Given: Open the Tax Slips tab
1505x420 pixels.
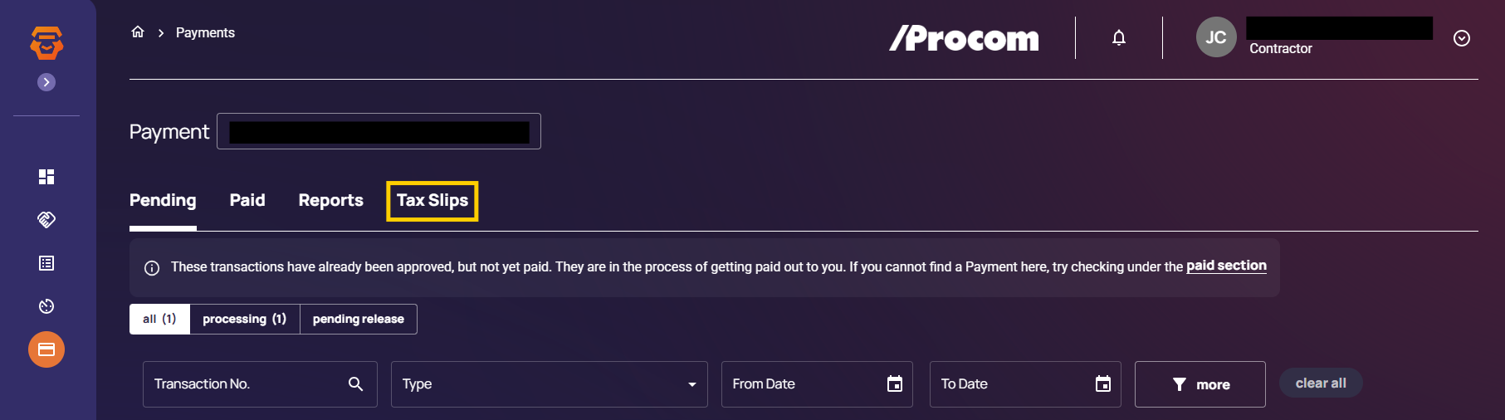Looking at the screenshot, I should point(432,200).
